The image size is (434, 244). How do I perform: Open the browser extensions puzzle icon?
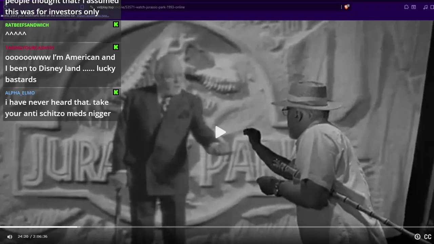click(x=406, y=7)
